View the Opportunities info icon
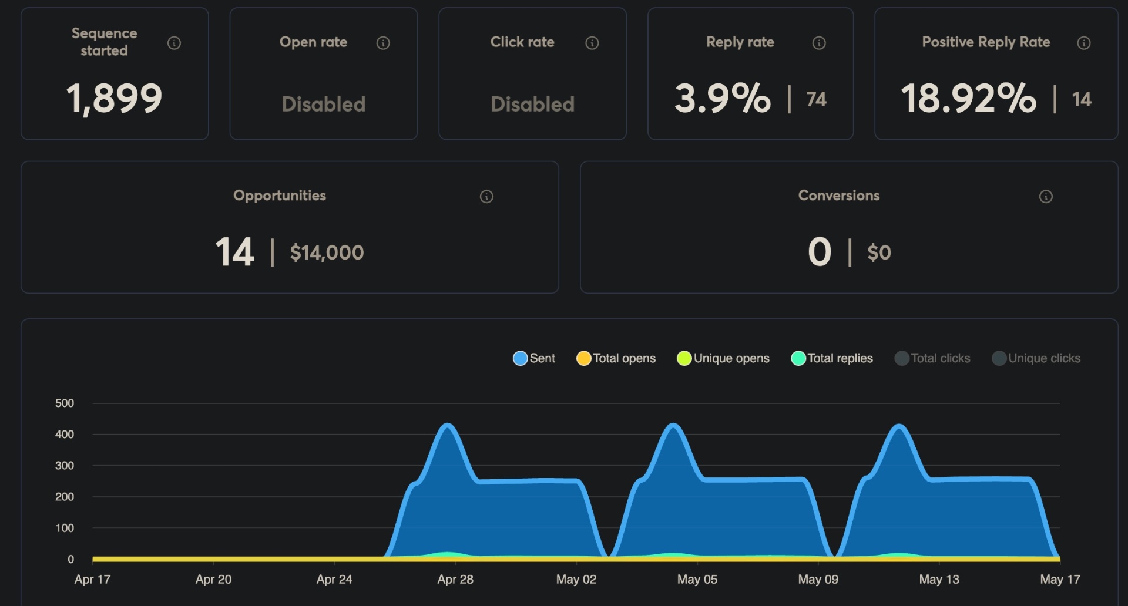The width and height of the screenshot is (1128, 606). pyautogui.click(x=486, y=197)
